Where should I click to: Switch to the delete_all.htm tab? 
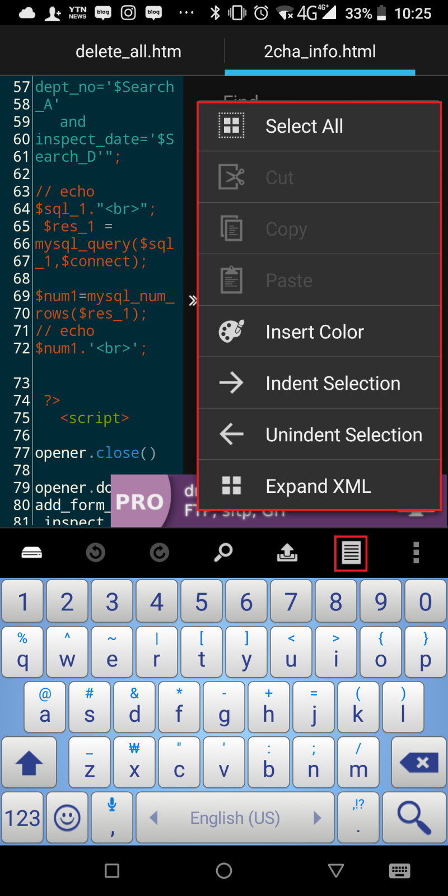[128, 52]
